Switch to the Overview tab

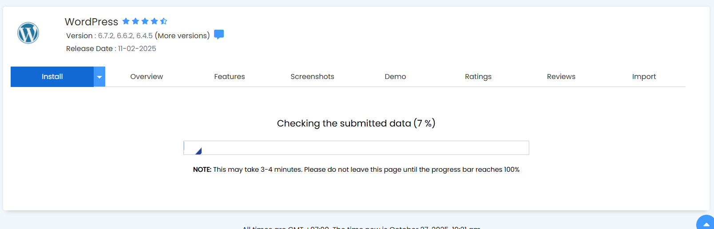pyautogui.click(x=147, y=77)
